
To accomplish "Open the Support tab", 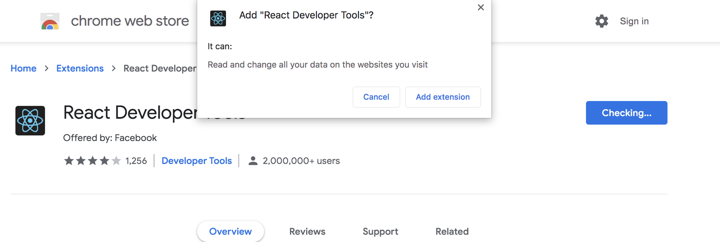I will 380,231.
